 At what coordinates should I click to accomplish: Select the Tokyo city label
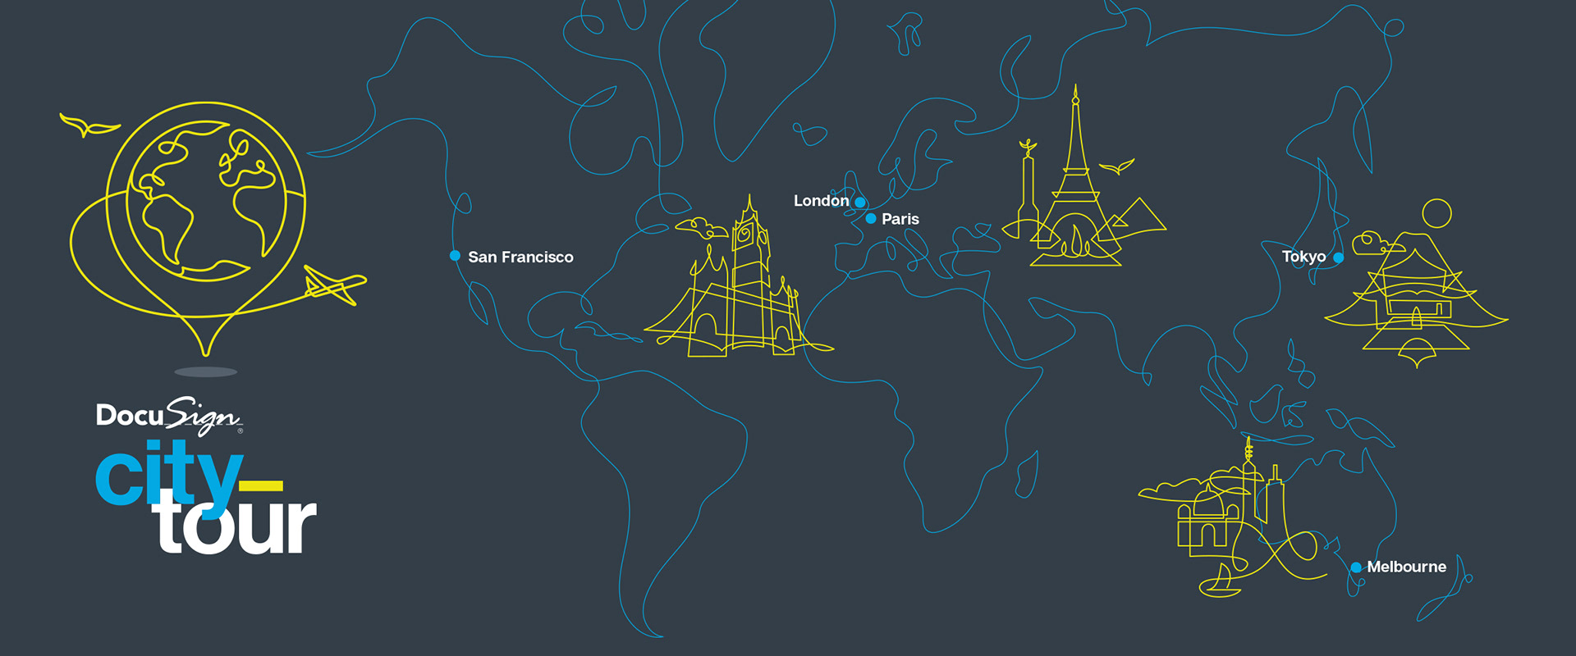pyautogui.click(x=1303, y=257)
